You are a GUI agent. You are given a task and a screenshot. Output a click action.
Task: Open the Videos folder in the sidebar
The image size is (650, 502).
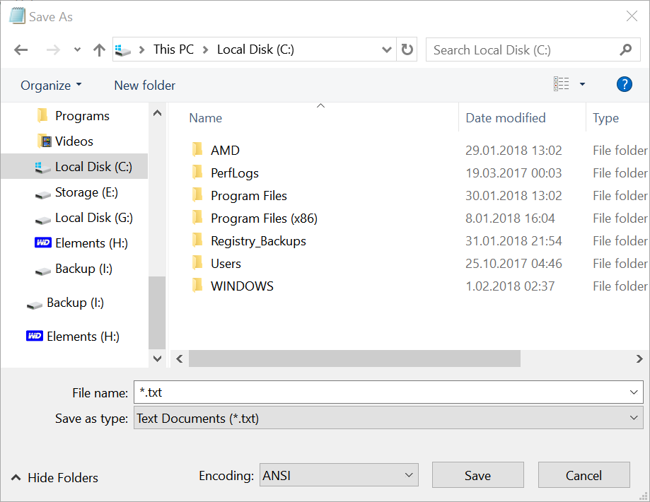point(74,141)
